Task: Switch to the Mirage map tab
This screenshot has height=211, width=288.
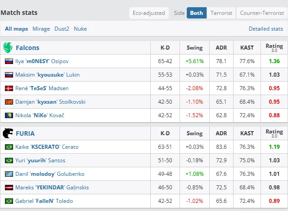Action: (41, 29)
